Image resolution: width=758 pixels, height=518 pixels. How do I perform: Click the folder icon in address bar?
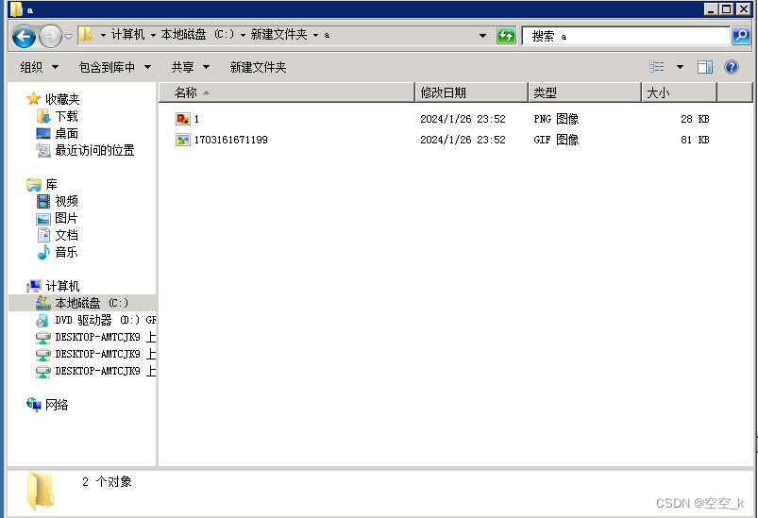click(x=85, y=34)
